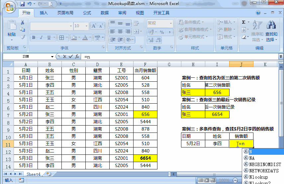284x184 pixels.
Task: Toggle wrap text in alignment group
Action: (x=136, y=23)
